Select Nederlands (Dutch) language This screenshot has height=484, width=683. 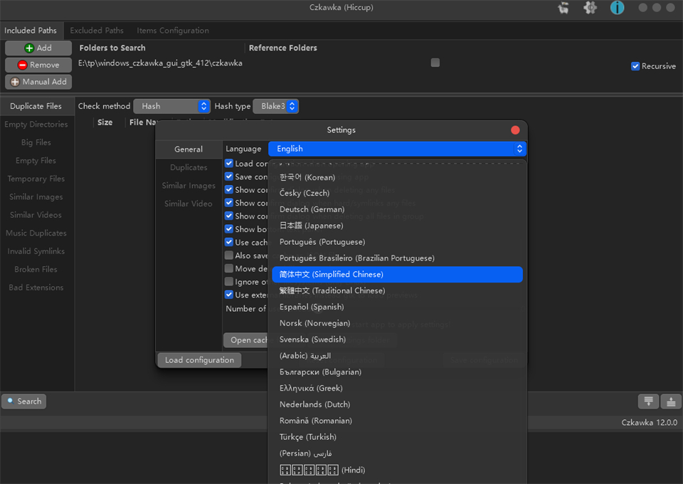(397, 405)
